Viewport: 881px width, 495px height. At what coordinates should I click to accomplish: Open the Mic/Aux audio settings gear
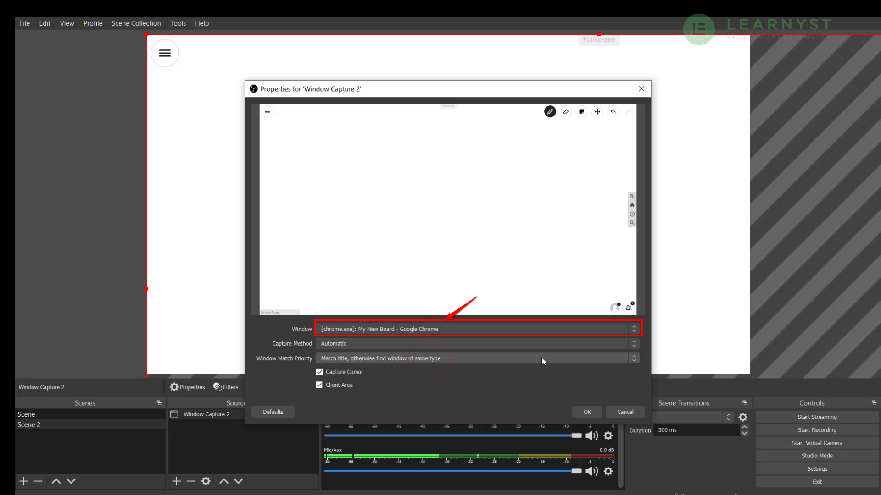608,471
